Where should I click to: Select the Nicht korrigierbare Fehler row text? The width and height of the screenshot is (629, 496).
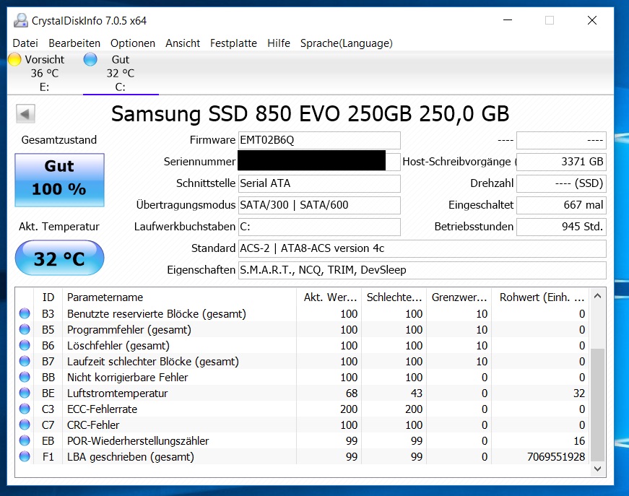128,378
